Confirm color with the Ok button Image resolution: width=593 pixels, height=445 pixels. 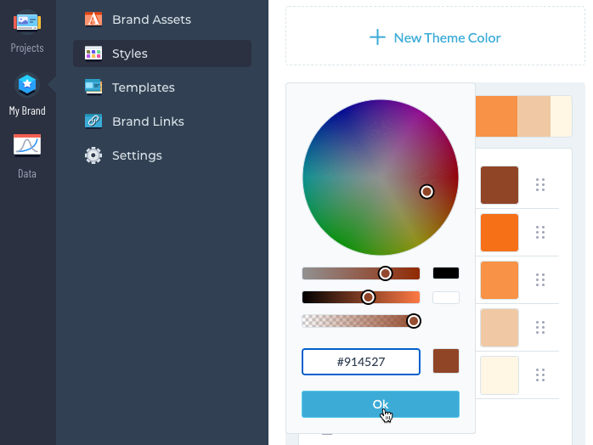381,404
